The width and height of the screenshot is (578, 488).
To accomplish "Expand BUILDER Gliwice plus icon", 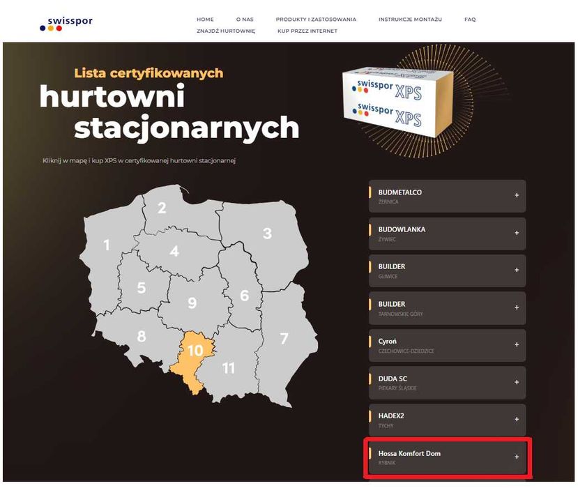I will 517,270.
